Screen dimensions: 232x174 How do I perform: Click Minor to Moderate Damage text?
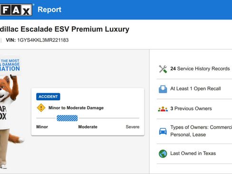coord(76,108)
